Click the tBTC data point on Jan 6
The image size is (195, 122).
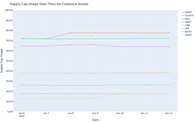[22, 38]
